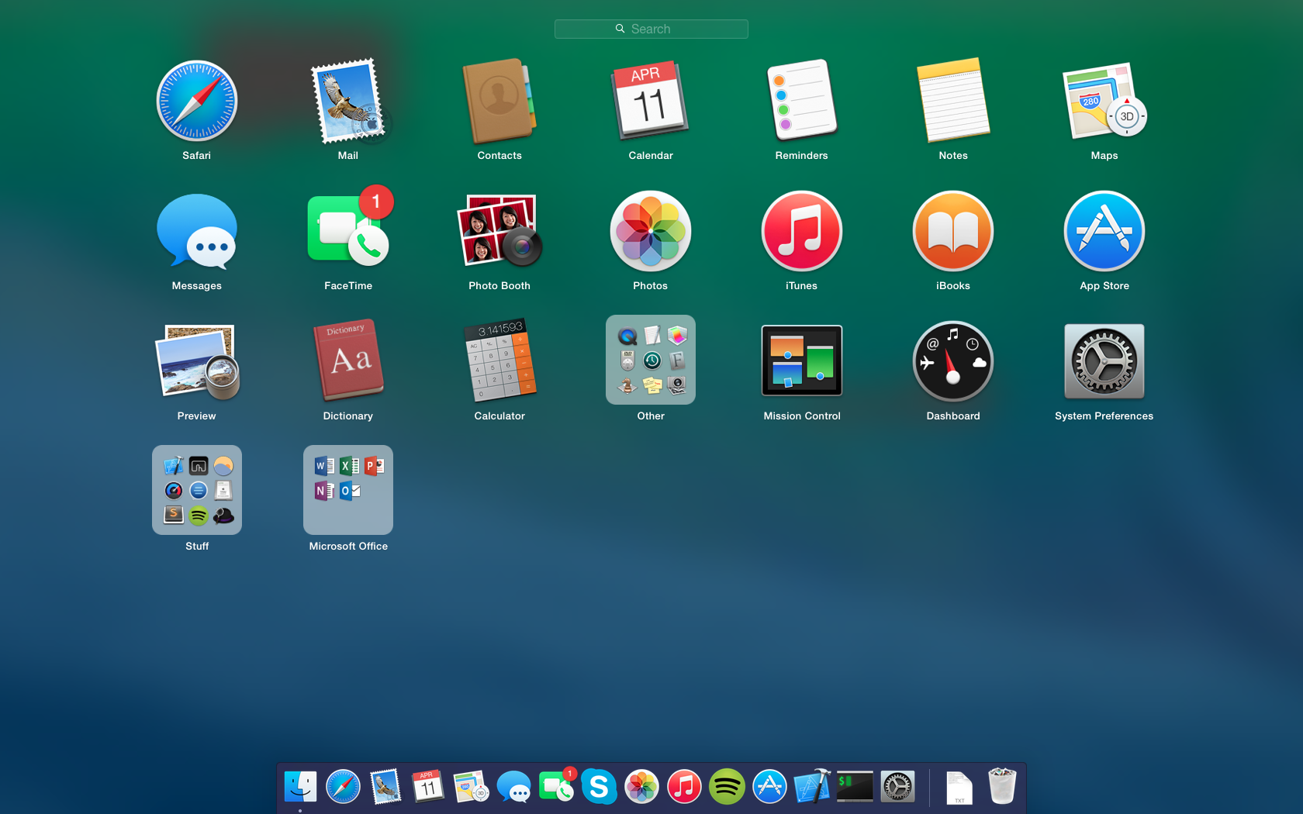
Task: Launch Spotify from the Dock
Action: [x=727, y=787]
